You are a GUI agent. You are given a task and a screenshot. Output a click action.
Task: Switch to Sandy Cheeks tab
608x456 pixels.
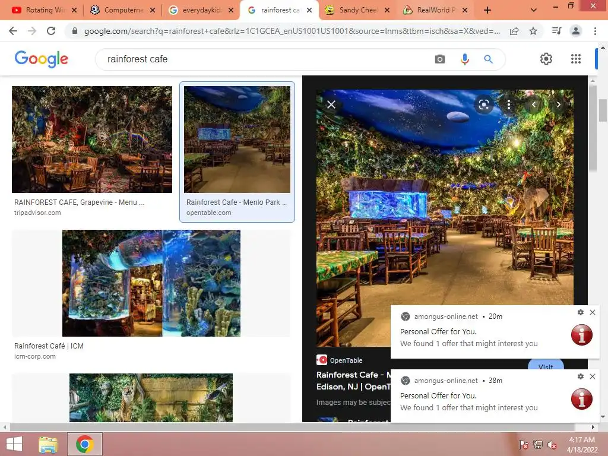point(357,10)
